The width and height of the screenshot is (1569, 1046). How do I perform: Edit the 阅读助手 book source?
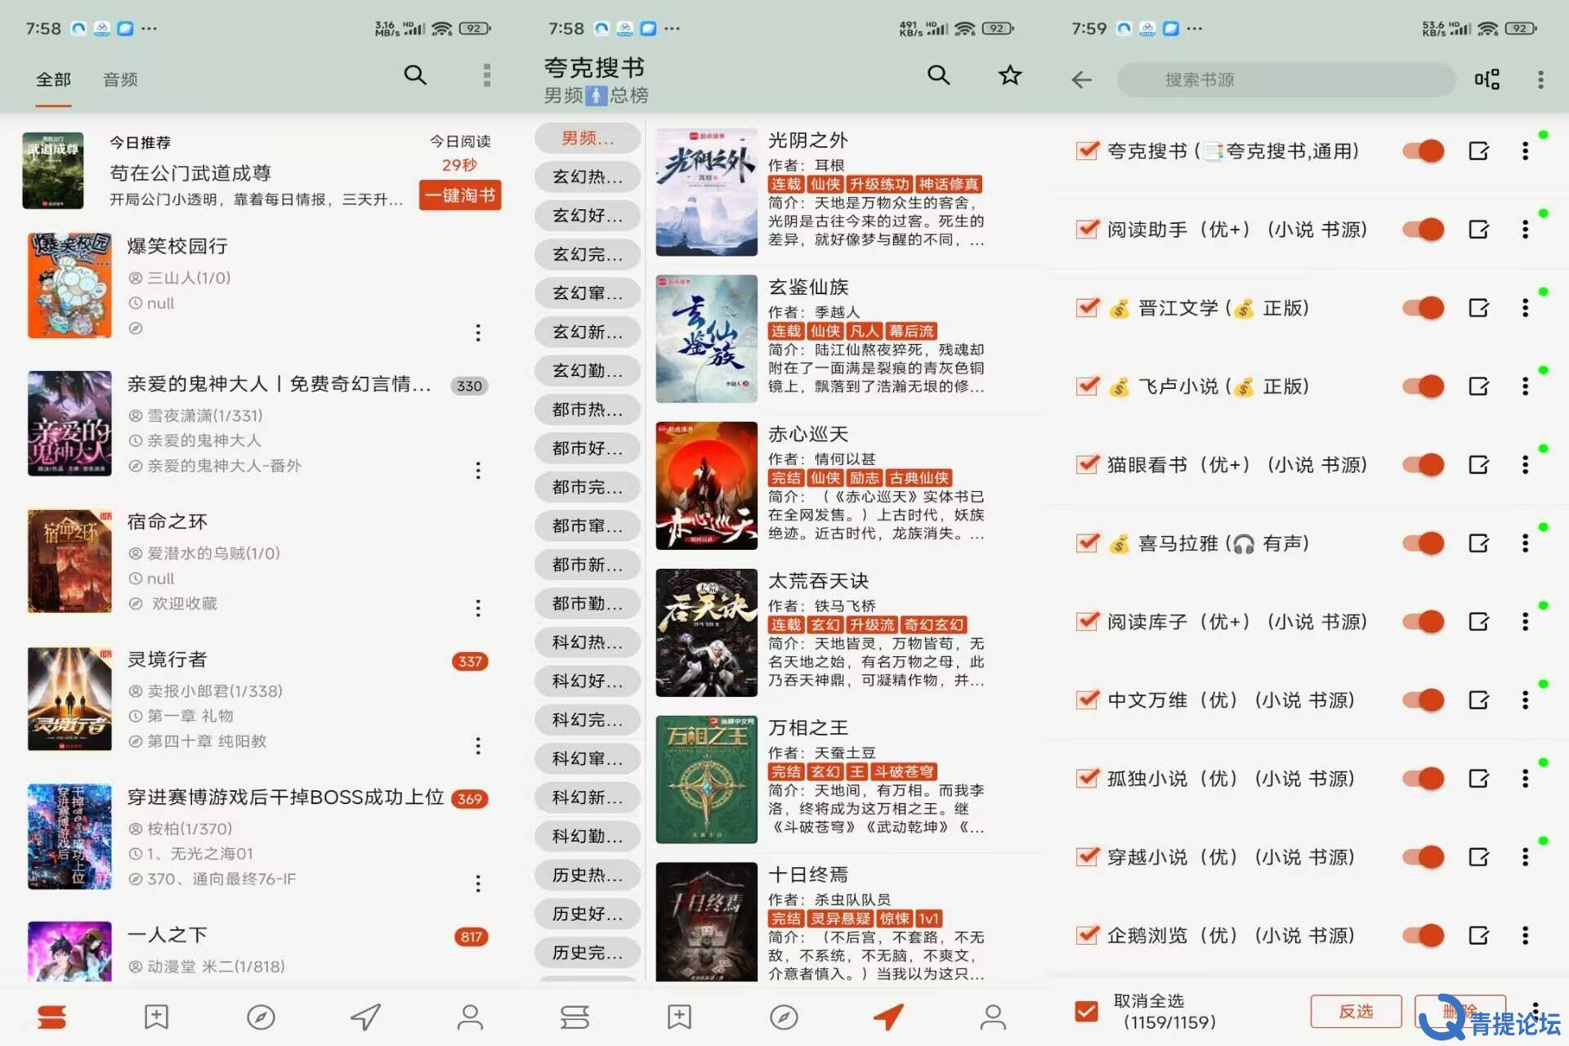pyautogui.click(x=1478, y=230)
